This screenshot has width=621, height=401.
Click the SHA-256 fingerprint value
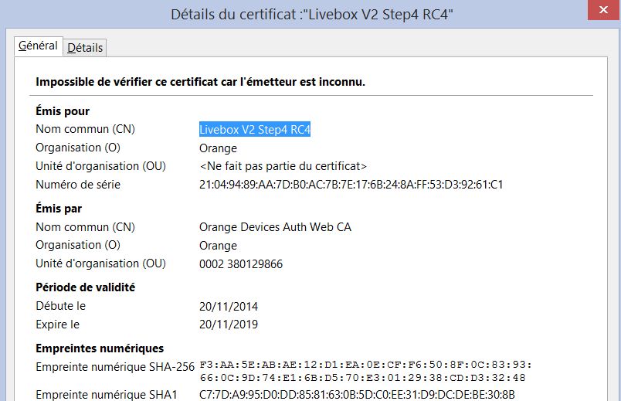click(363, 371)
